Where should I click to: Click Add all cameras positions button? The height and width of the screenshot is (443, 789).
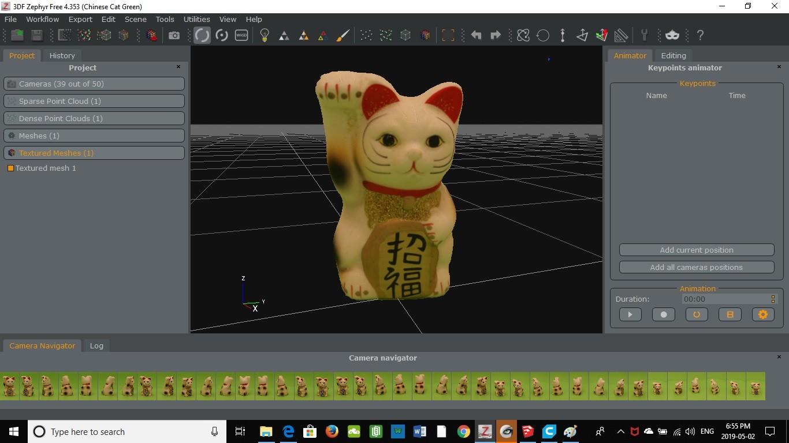tap(697, 267)
